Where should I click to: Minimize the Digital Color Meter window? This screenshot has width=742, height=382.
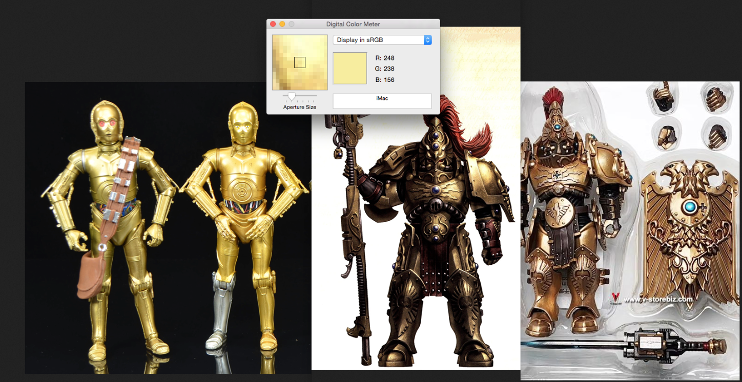point(282,24)
